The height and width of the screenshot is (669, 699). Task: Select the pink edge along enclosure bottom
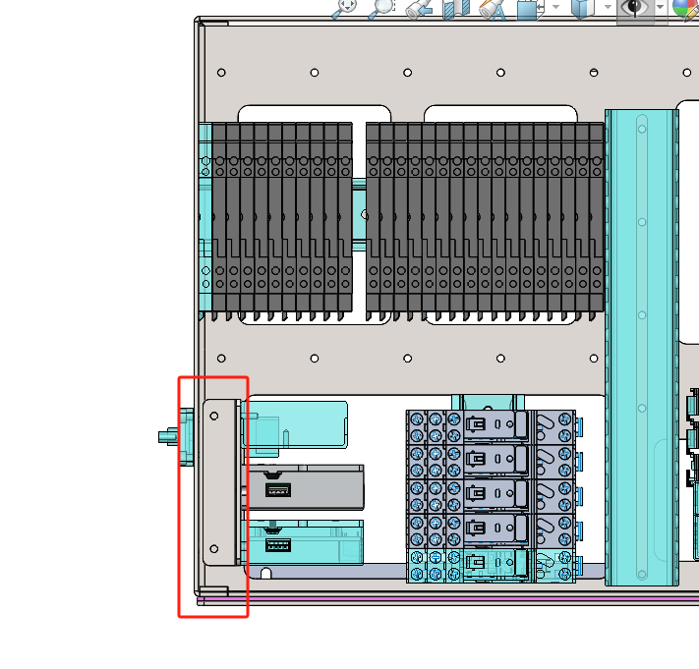pos(442,598)
